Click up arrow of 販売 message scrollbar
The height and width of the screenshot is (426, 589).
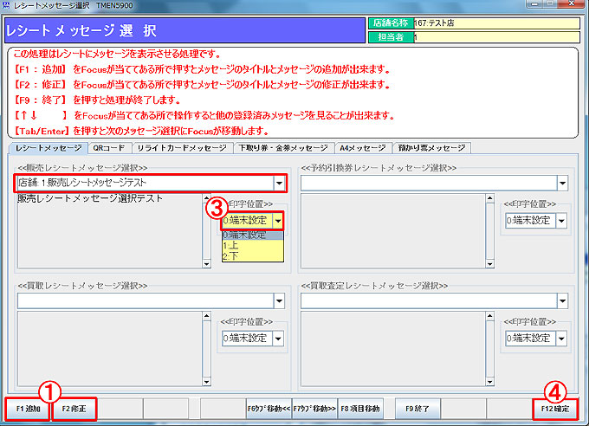(x=207, y=198)
